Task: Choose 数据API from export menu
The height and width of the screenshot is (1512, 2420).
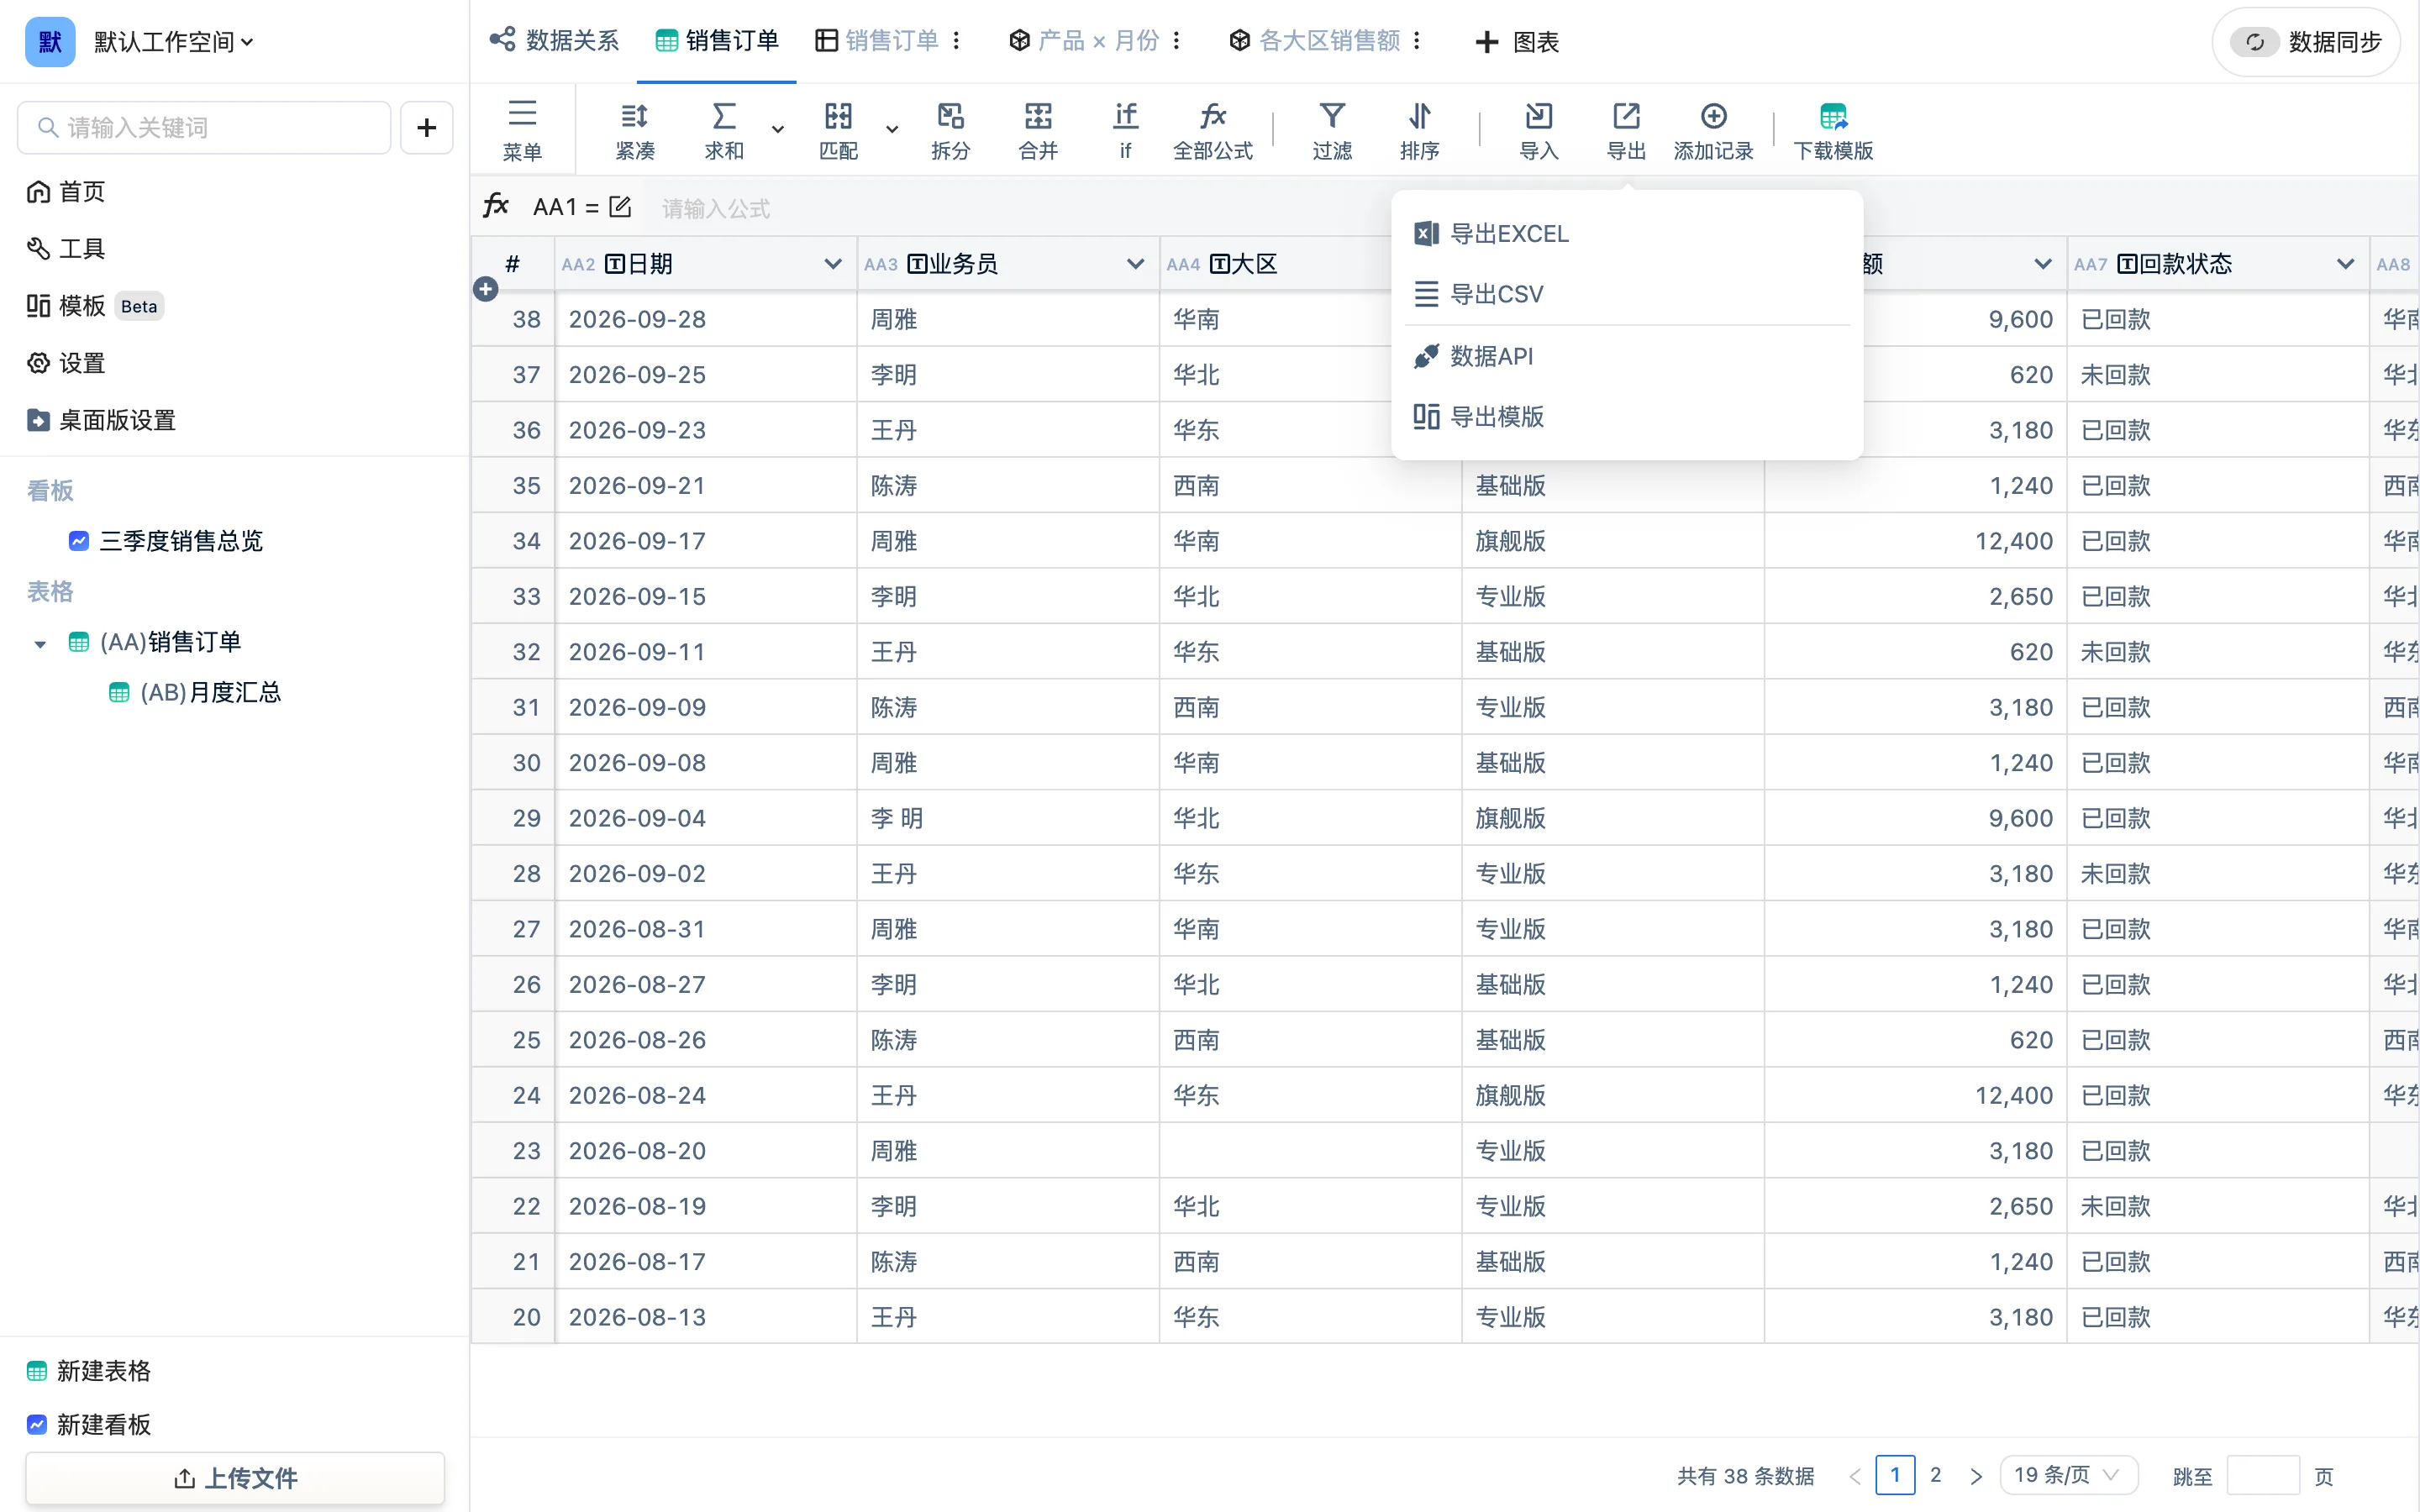Action: [1626, 356]
